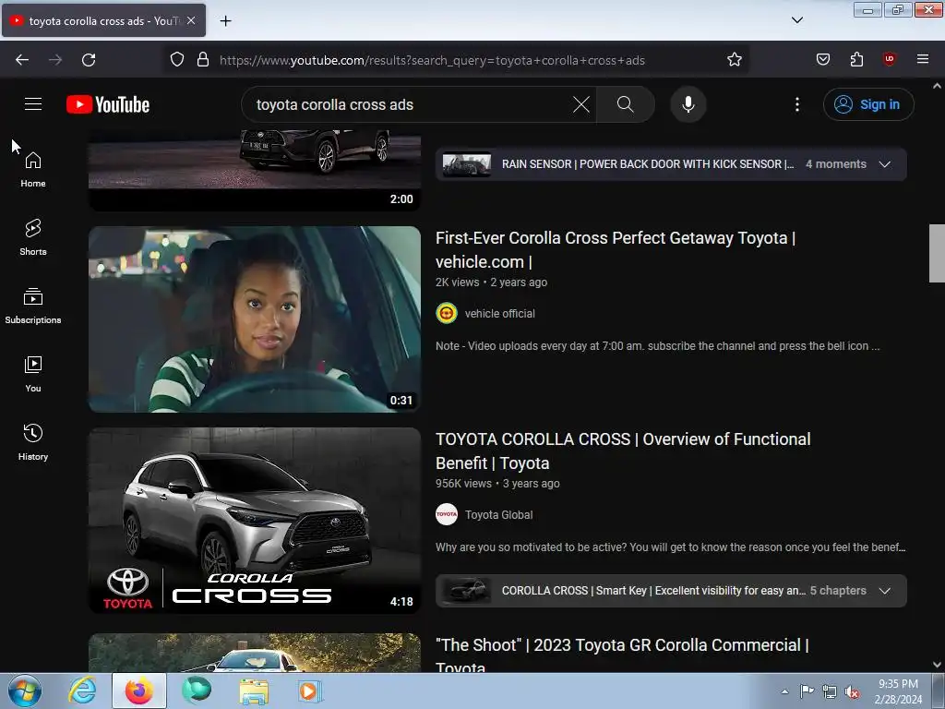The height and width of the screenshot is (709, 945).
Task: Switch to Firefox in taskbar
Action: (x=138, y=691)
